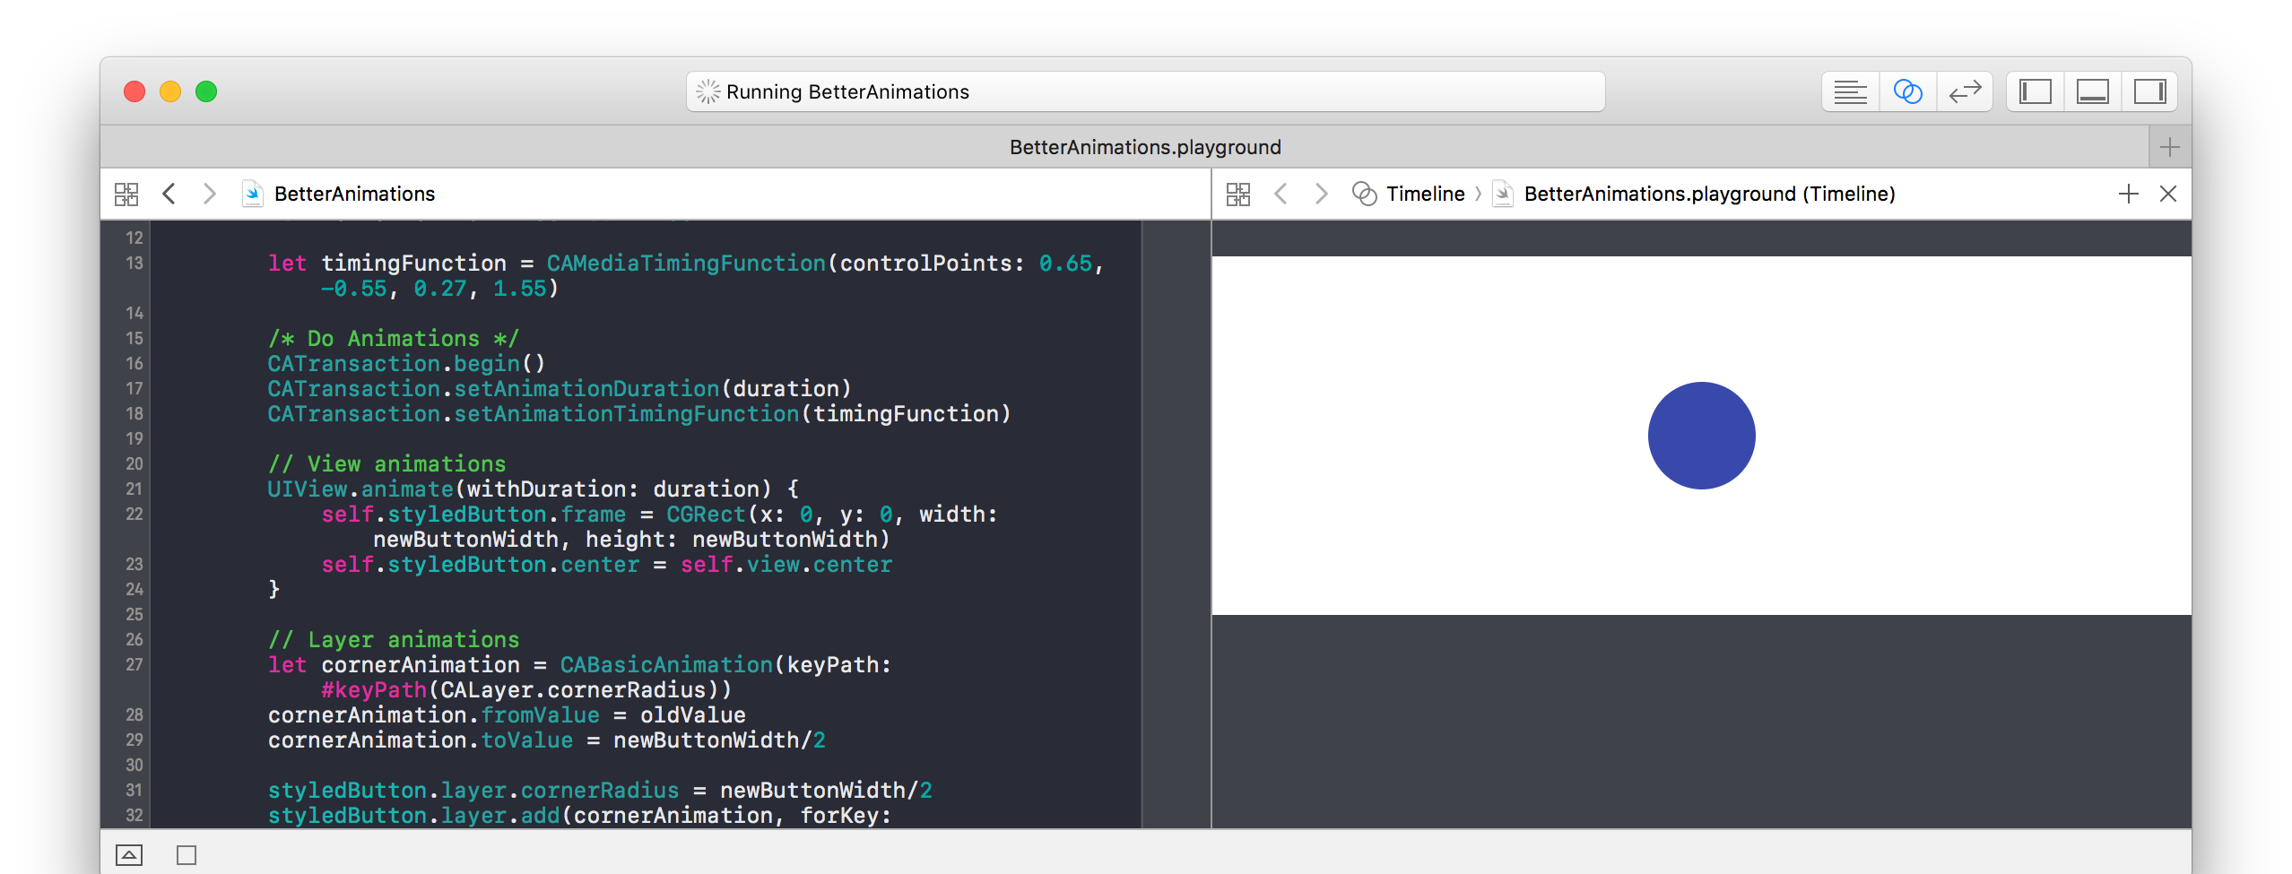Click #keyPath keyword in the code
Image resolution: width=2292 pixels, height=874 pixels.
pos(374,690)
